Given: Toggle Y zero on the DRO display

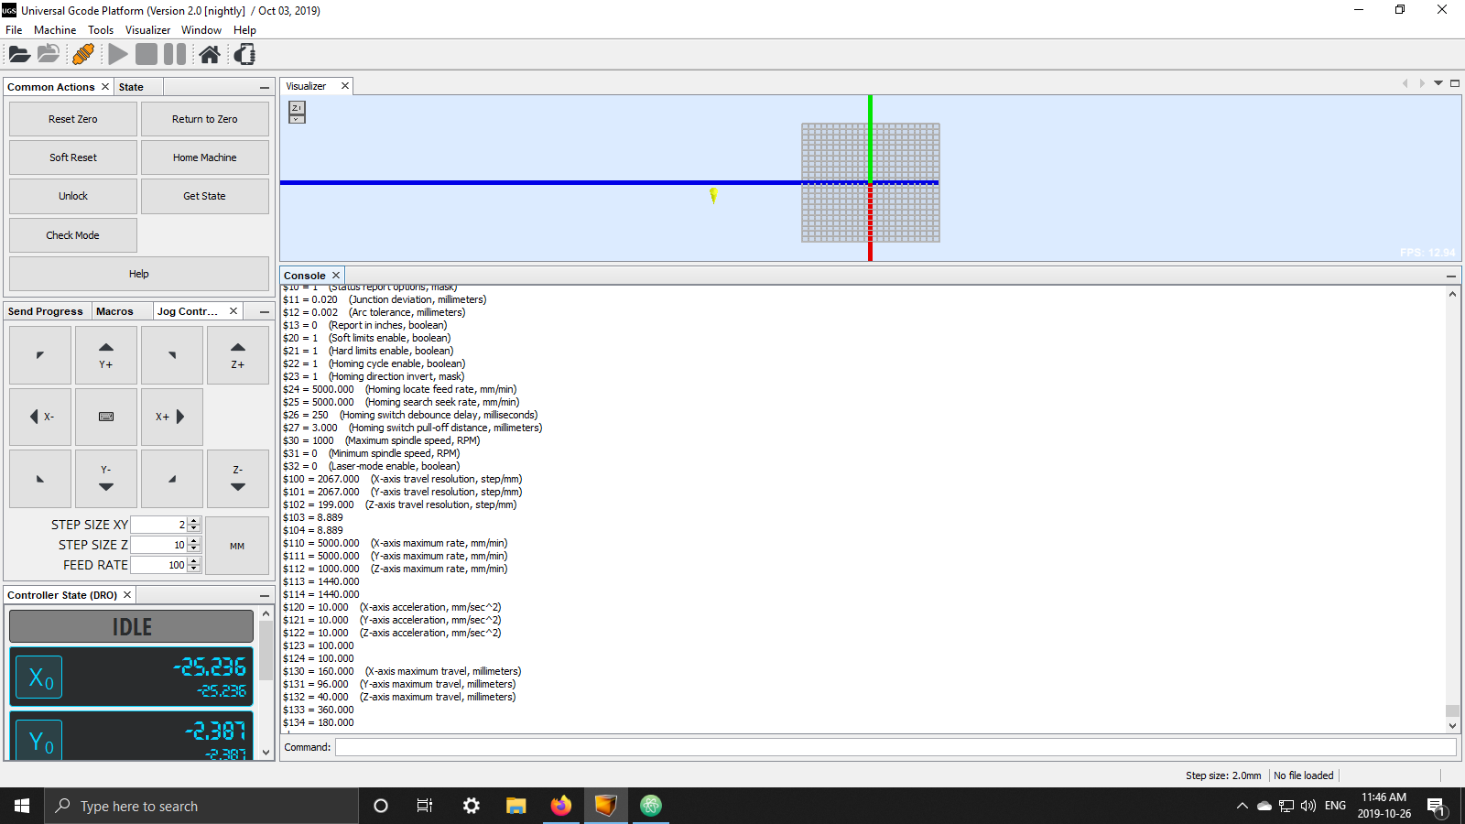Looking at the screenshot, I should [38, 741].
